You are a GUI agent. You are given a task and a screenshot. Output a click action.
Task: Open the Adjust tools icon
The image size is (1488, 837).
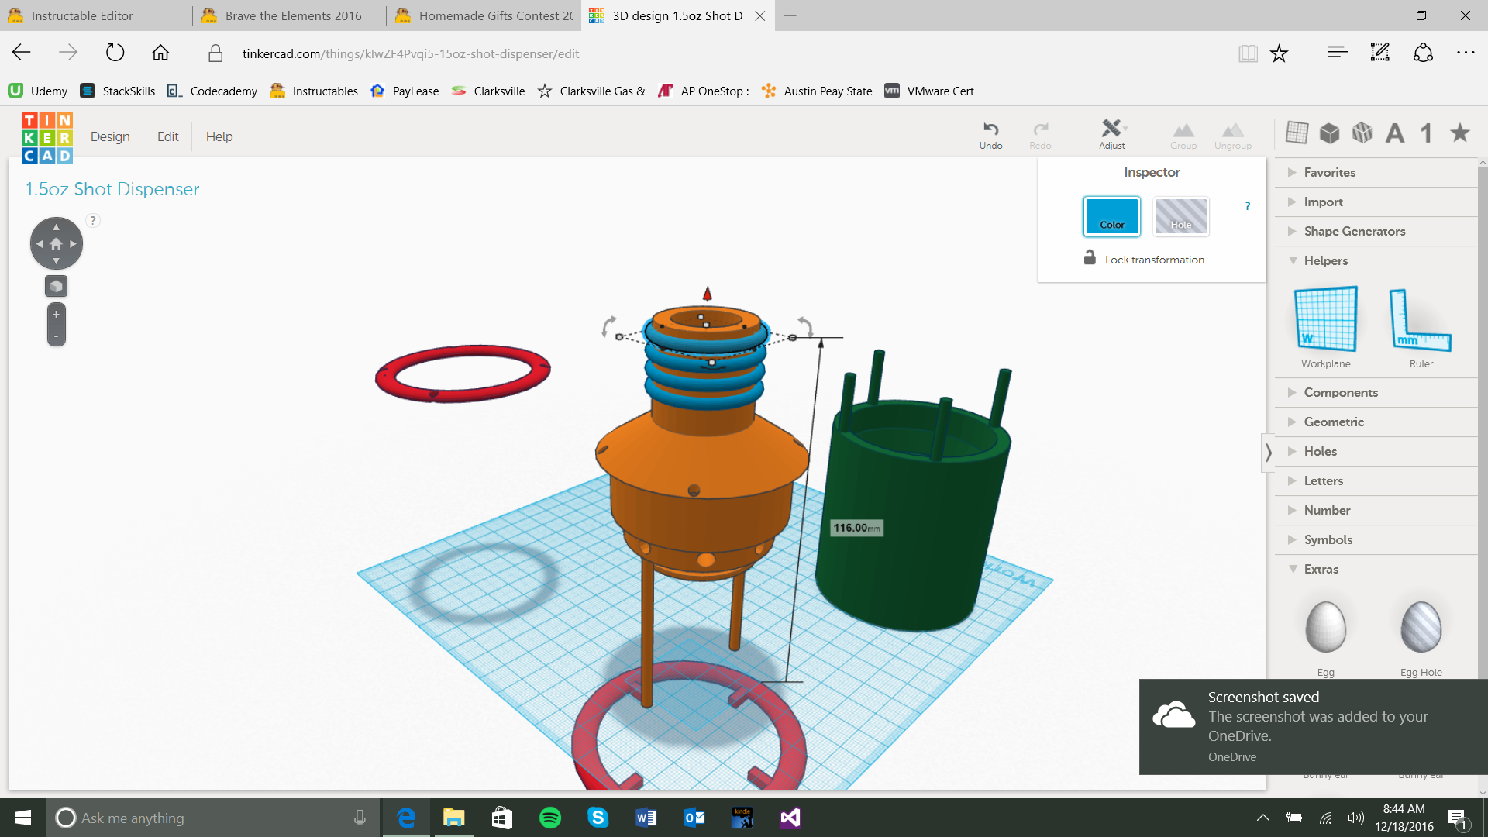pos(1111,129)
